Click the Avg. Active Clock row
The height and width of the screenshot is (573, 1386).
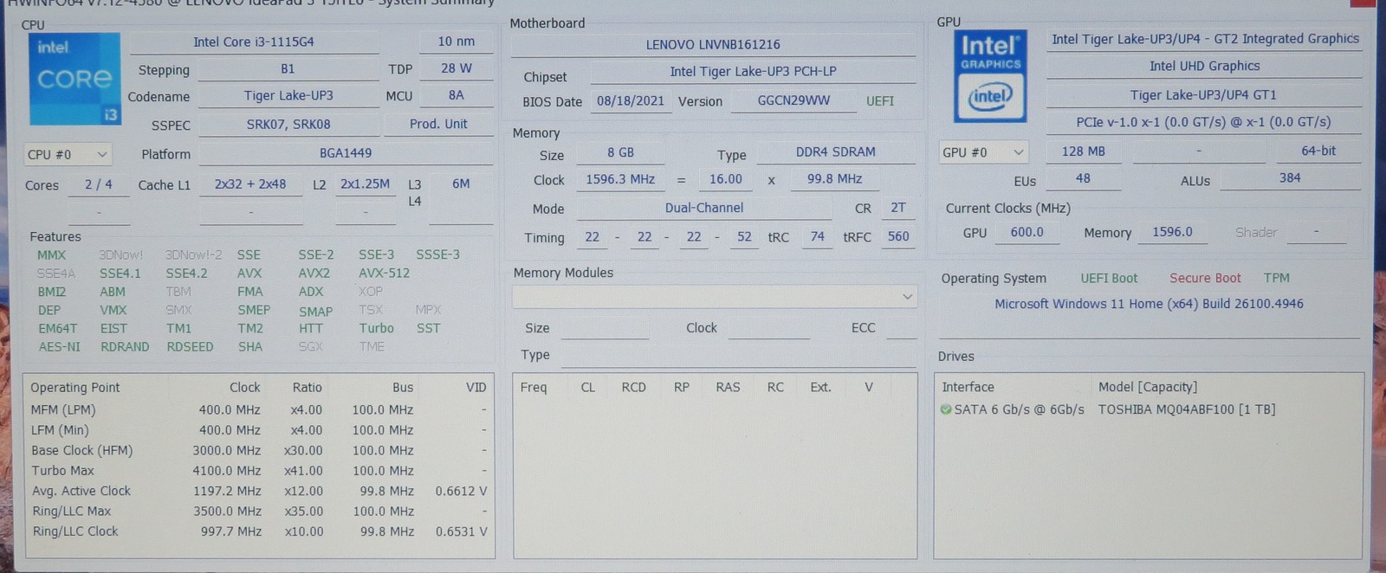(259, 491)
